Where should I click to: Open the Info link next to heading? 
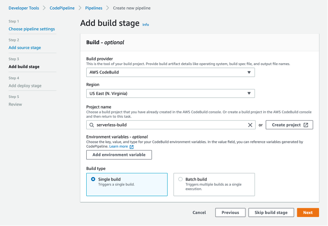[146, 25]
